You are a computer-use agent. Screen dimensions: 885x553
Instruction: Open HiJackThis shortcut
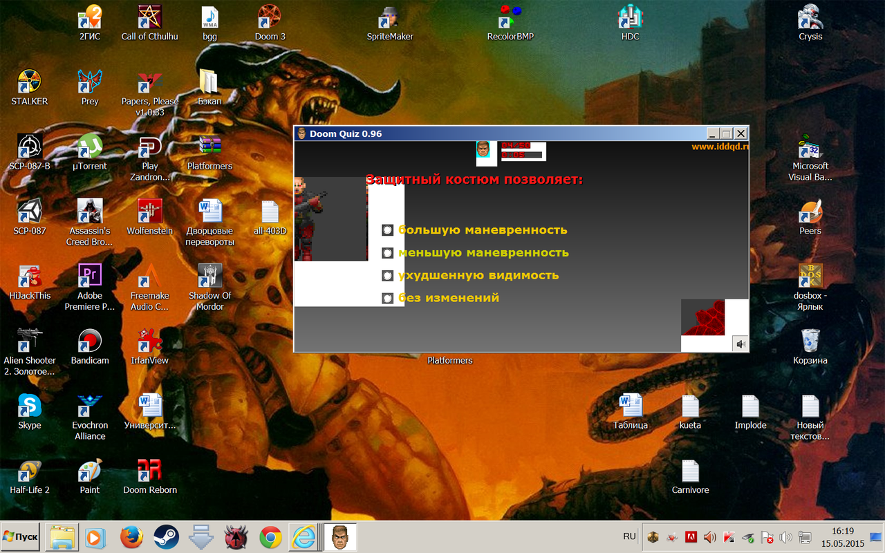(30, 282)
